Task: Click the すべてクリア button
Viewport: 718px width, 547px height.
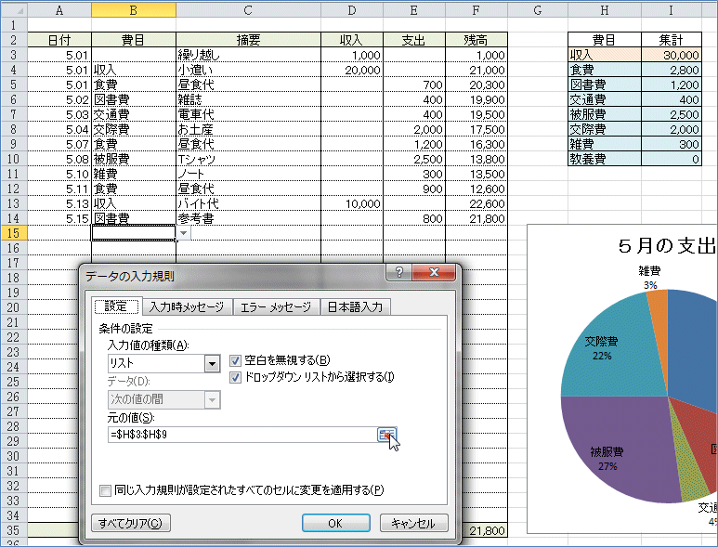Action: [131, 523]
